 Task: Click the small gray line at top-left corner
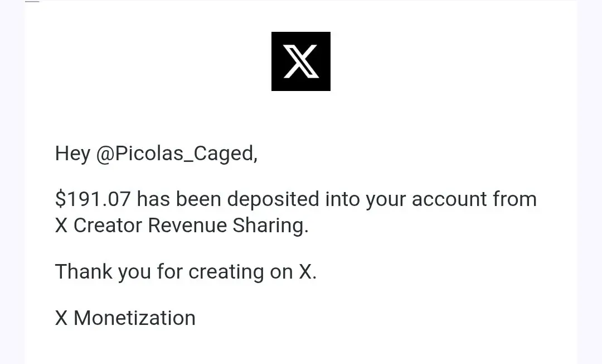tap(32, 1)
